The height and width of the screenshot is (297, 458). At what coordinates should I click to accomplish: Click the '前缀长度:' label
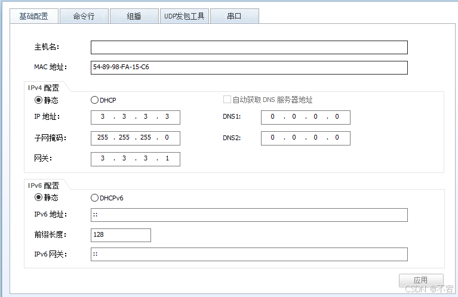(x=50, y=234)
